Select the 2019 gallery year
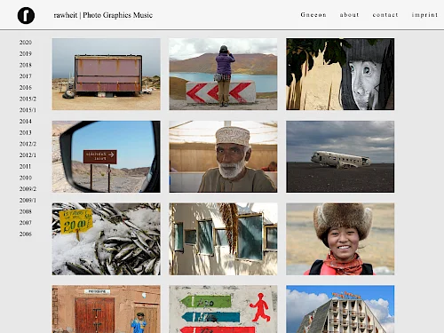 [x=26, y=53]
